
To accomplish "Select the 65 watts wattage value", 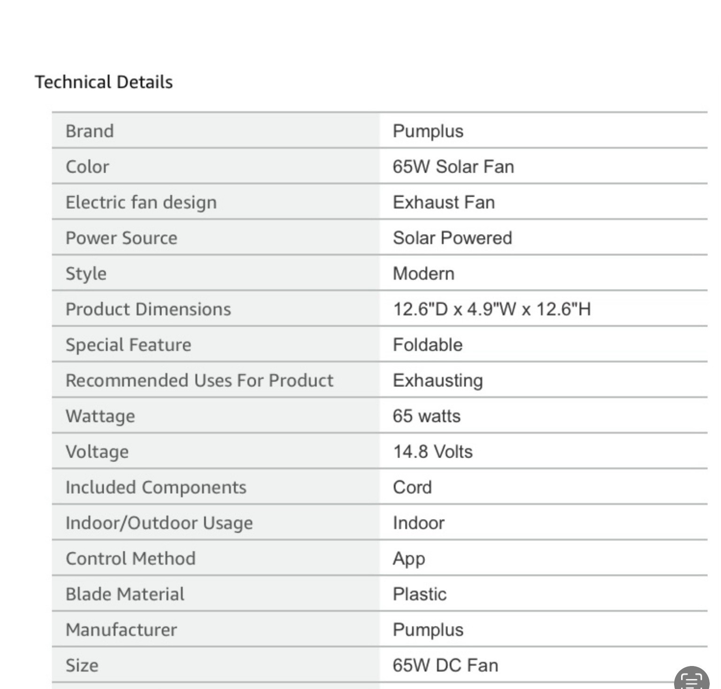I will click(427, 416).
